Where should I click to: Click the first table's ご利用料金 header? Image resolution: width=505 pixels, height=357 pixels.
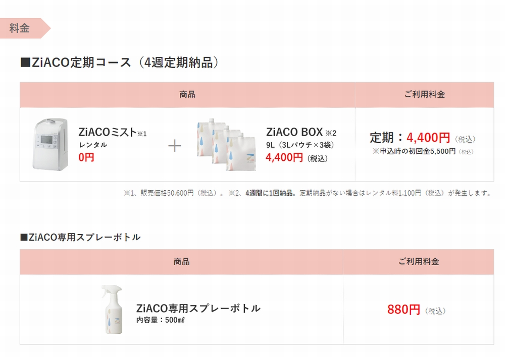[425, 95]
